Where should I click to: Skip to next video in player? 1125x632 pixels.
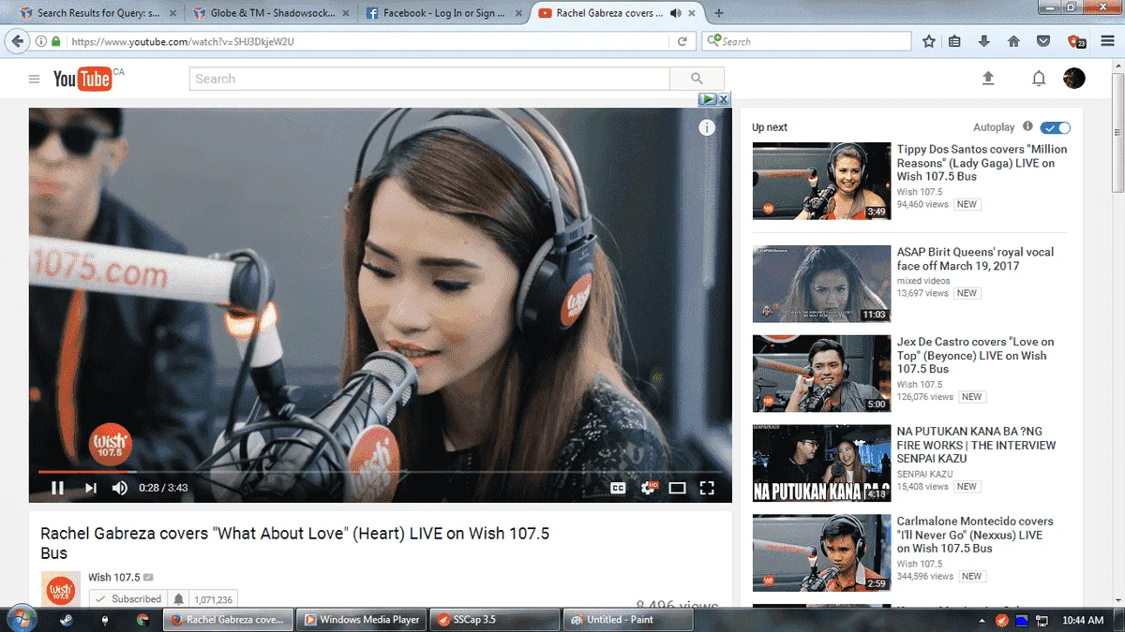(x=90, y=488)
